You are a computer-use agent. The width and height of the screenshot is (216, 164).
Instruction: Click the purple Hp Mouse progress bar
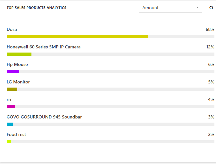point(13,72)
